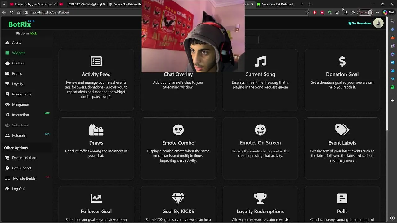Viewport: 397px width, 223px height.
Task: Click Get Support in sidebar
Action: pos(21,168)
